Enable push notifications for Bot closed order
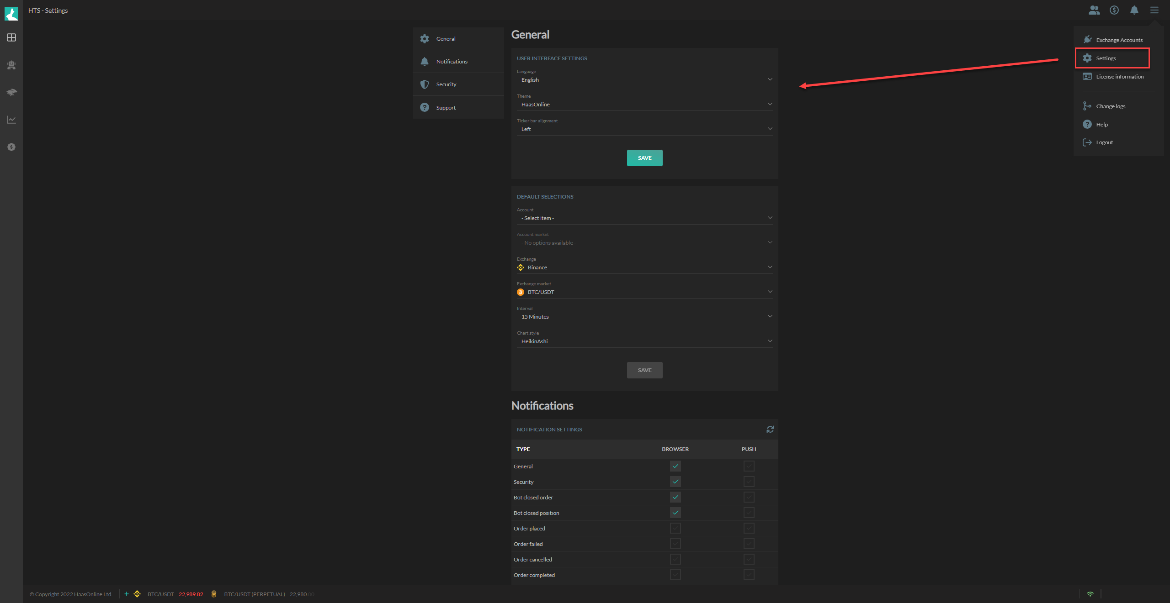Image resolution: width=1170 pixels, height=603 pixels. pos(748,497)
